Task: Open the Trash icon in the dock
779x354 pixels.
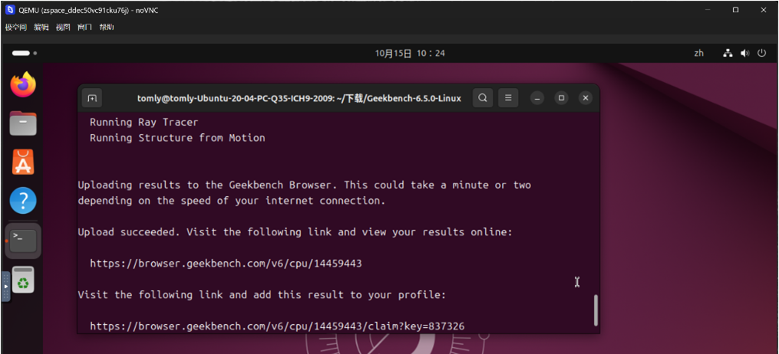Action: [x=23, y=280]
